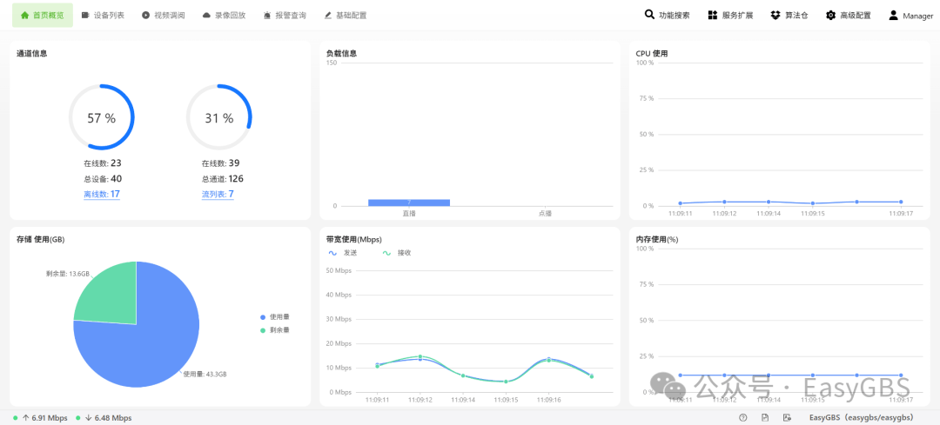Open the 流列表: 7 link
The image size is (940, 425).
pyautogui.click(x=218, y=194)
